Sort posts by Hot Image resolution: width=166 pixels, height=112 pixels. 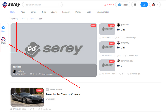click(24, 19)
